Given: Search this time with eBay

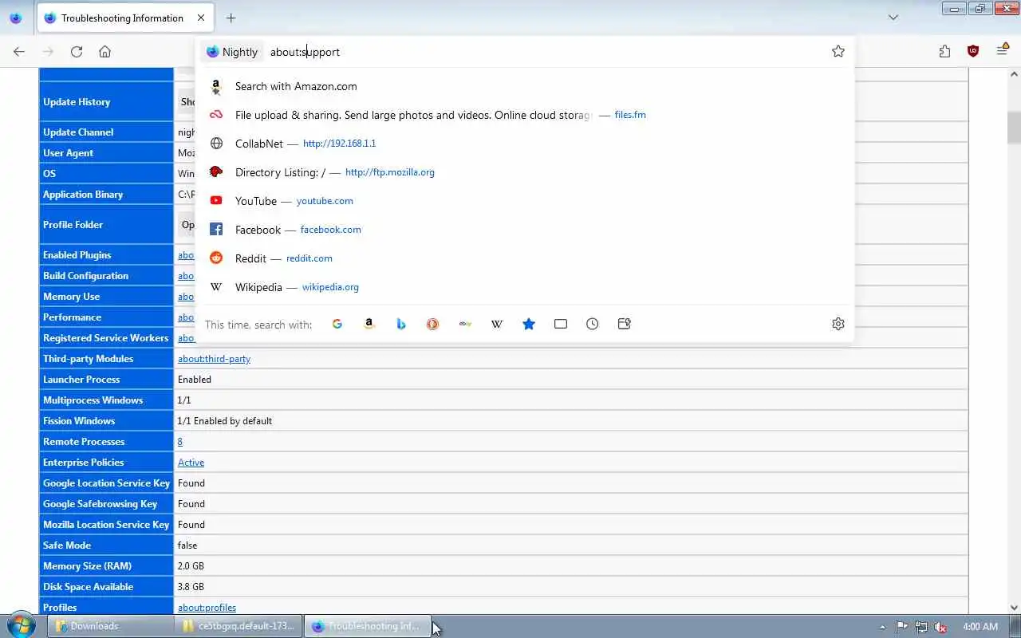Looking at the screenshot, I should [465, 324].
